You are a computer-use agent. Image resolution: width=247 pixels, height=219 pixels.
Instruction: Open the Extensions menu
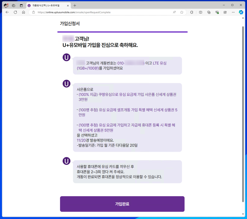tap(192, 12)
